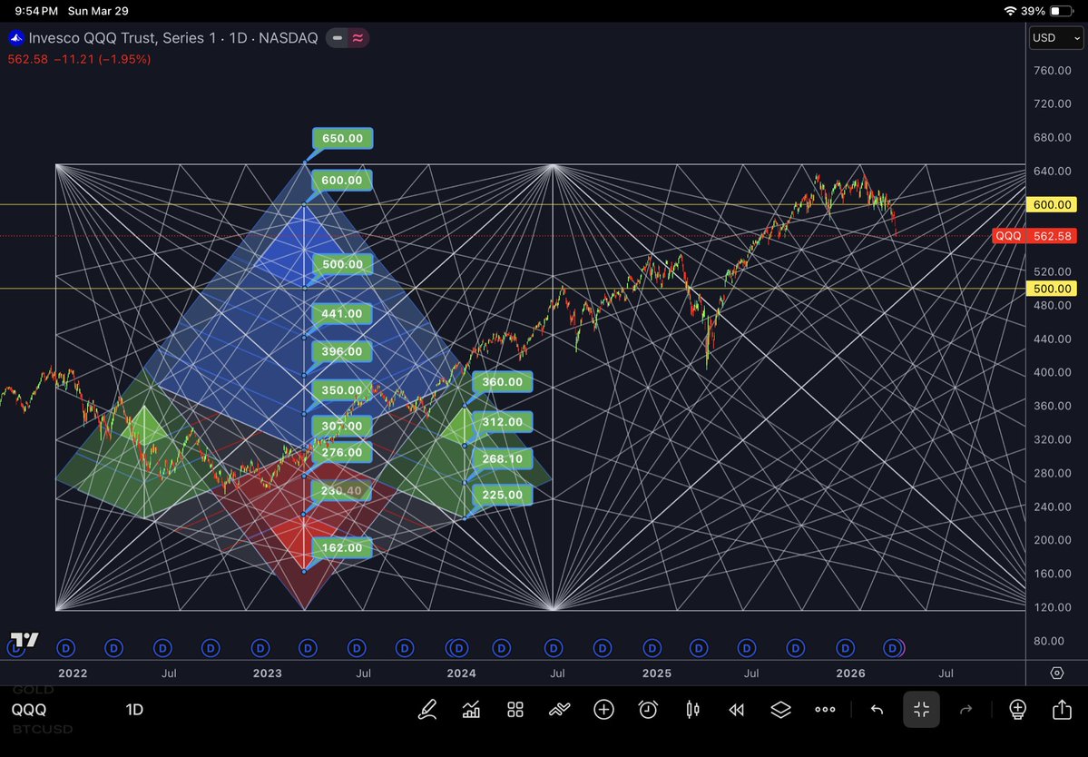This screenshot has width=1088, height=757.
Task: Toggle the wave pill beside the symbol title
Action: [358, 38]
